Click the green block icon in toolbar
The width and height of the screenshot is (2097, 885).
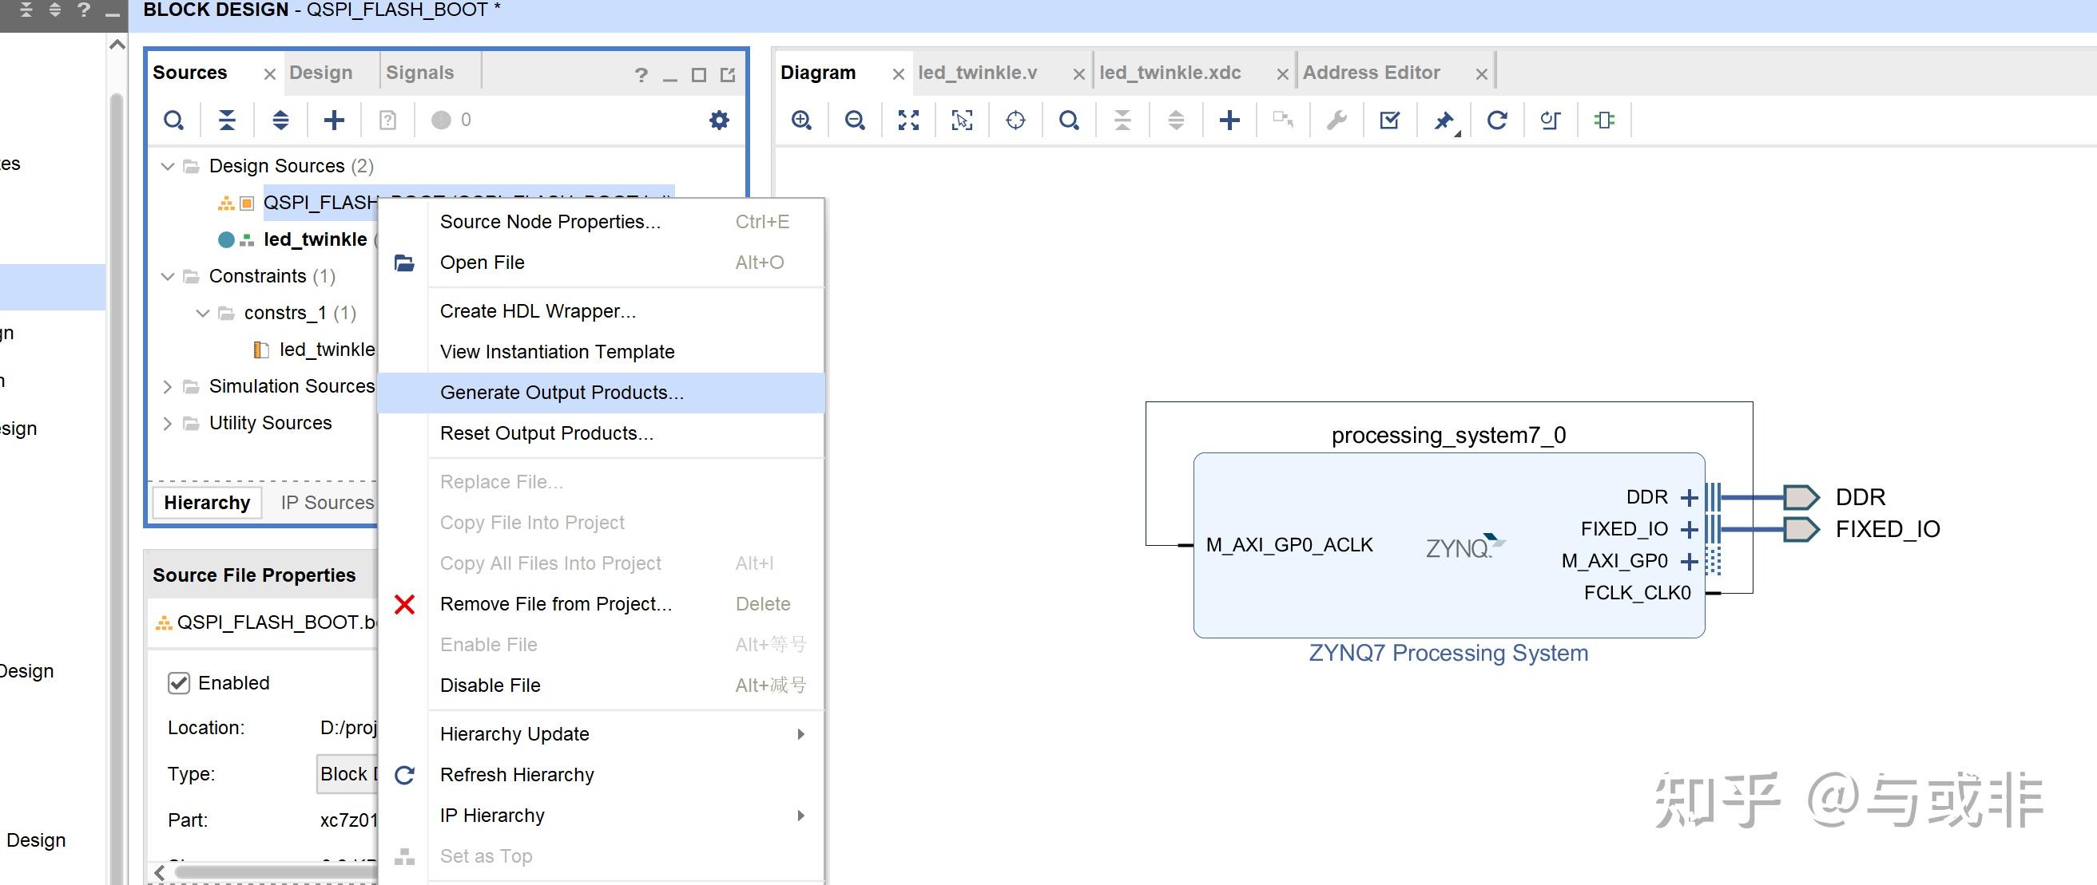(x=1604, y=121)
